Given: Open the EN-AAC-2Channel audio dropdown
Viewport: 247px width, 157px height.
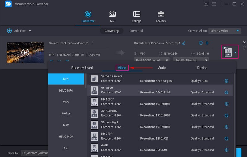Looking at the screenshot, I should point(152,60).
